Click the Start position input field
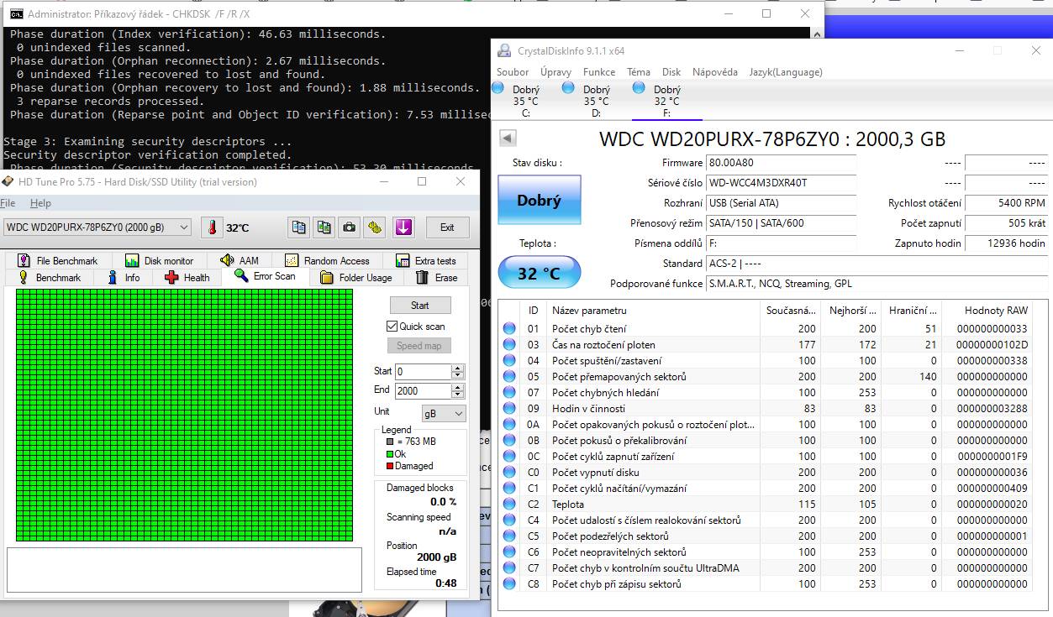This screenshot has width=1053, height=617. coord(424,371)
